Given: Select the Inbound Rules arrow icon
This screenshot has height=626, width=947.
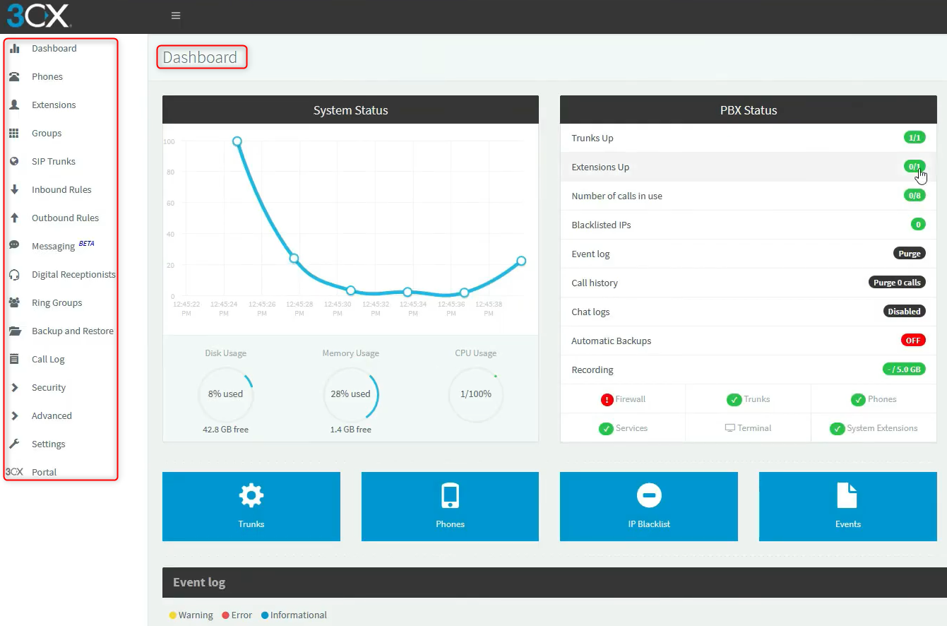Looking at the screenshot, I should [17, 189].
